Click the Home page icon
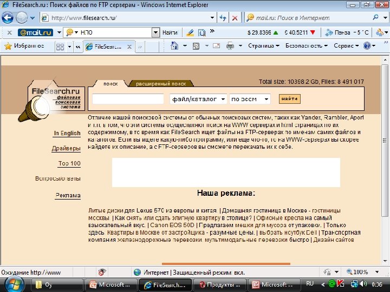This screenshot has height=292, width=390. tap(174, 45)
